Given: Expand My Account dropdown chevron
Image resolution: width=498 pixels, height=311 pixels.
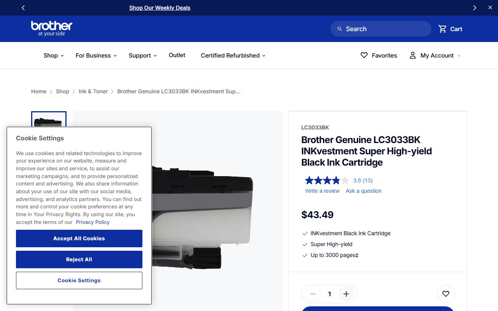Looking at the screenshot, I should point(459,56).
